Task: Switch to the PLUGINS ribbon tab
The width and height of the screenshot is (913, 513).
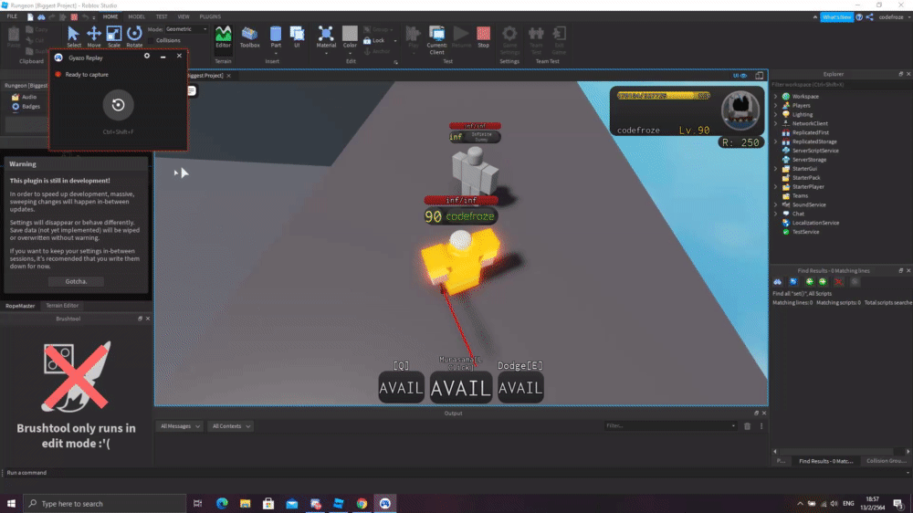Action: 210,16
